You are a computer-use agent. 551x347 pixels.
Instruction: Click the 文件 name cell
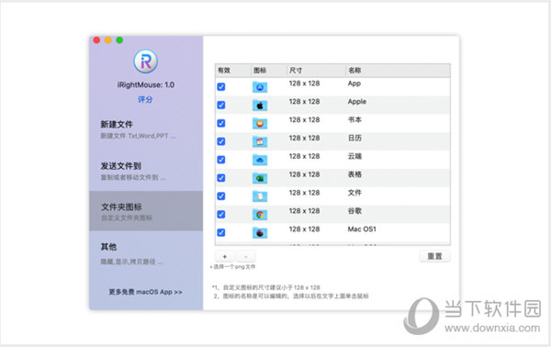(x=354, y=193)
